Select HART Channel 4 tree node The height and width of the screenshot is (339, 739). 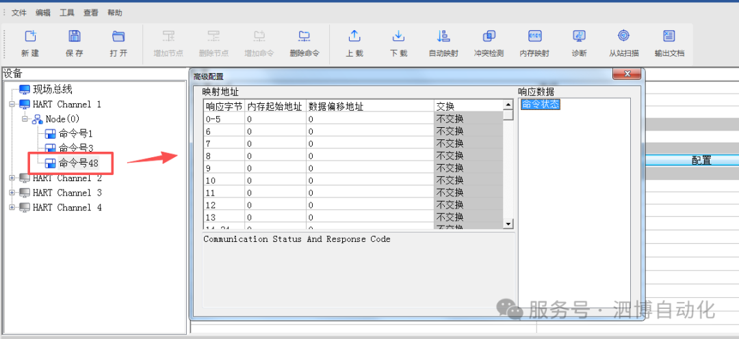[x=67, y=207]
